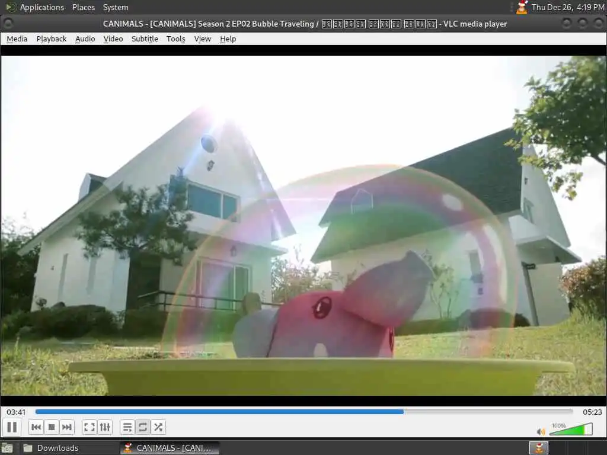Open the Video menu
Viewport: 607px width, 455px height.
[x=113, y=39]
